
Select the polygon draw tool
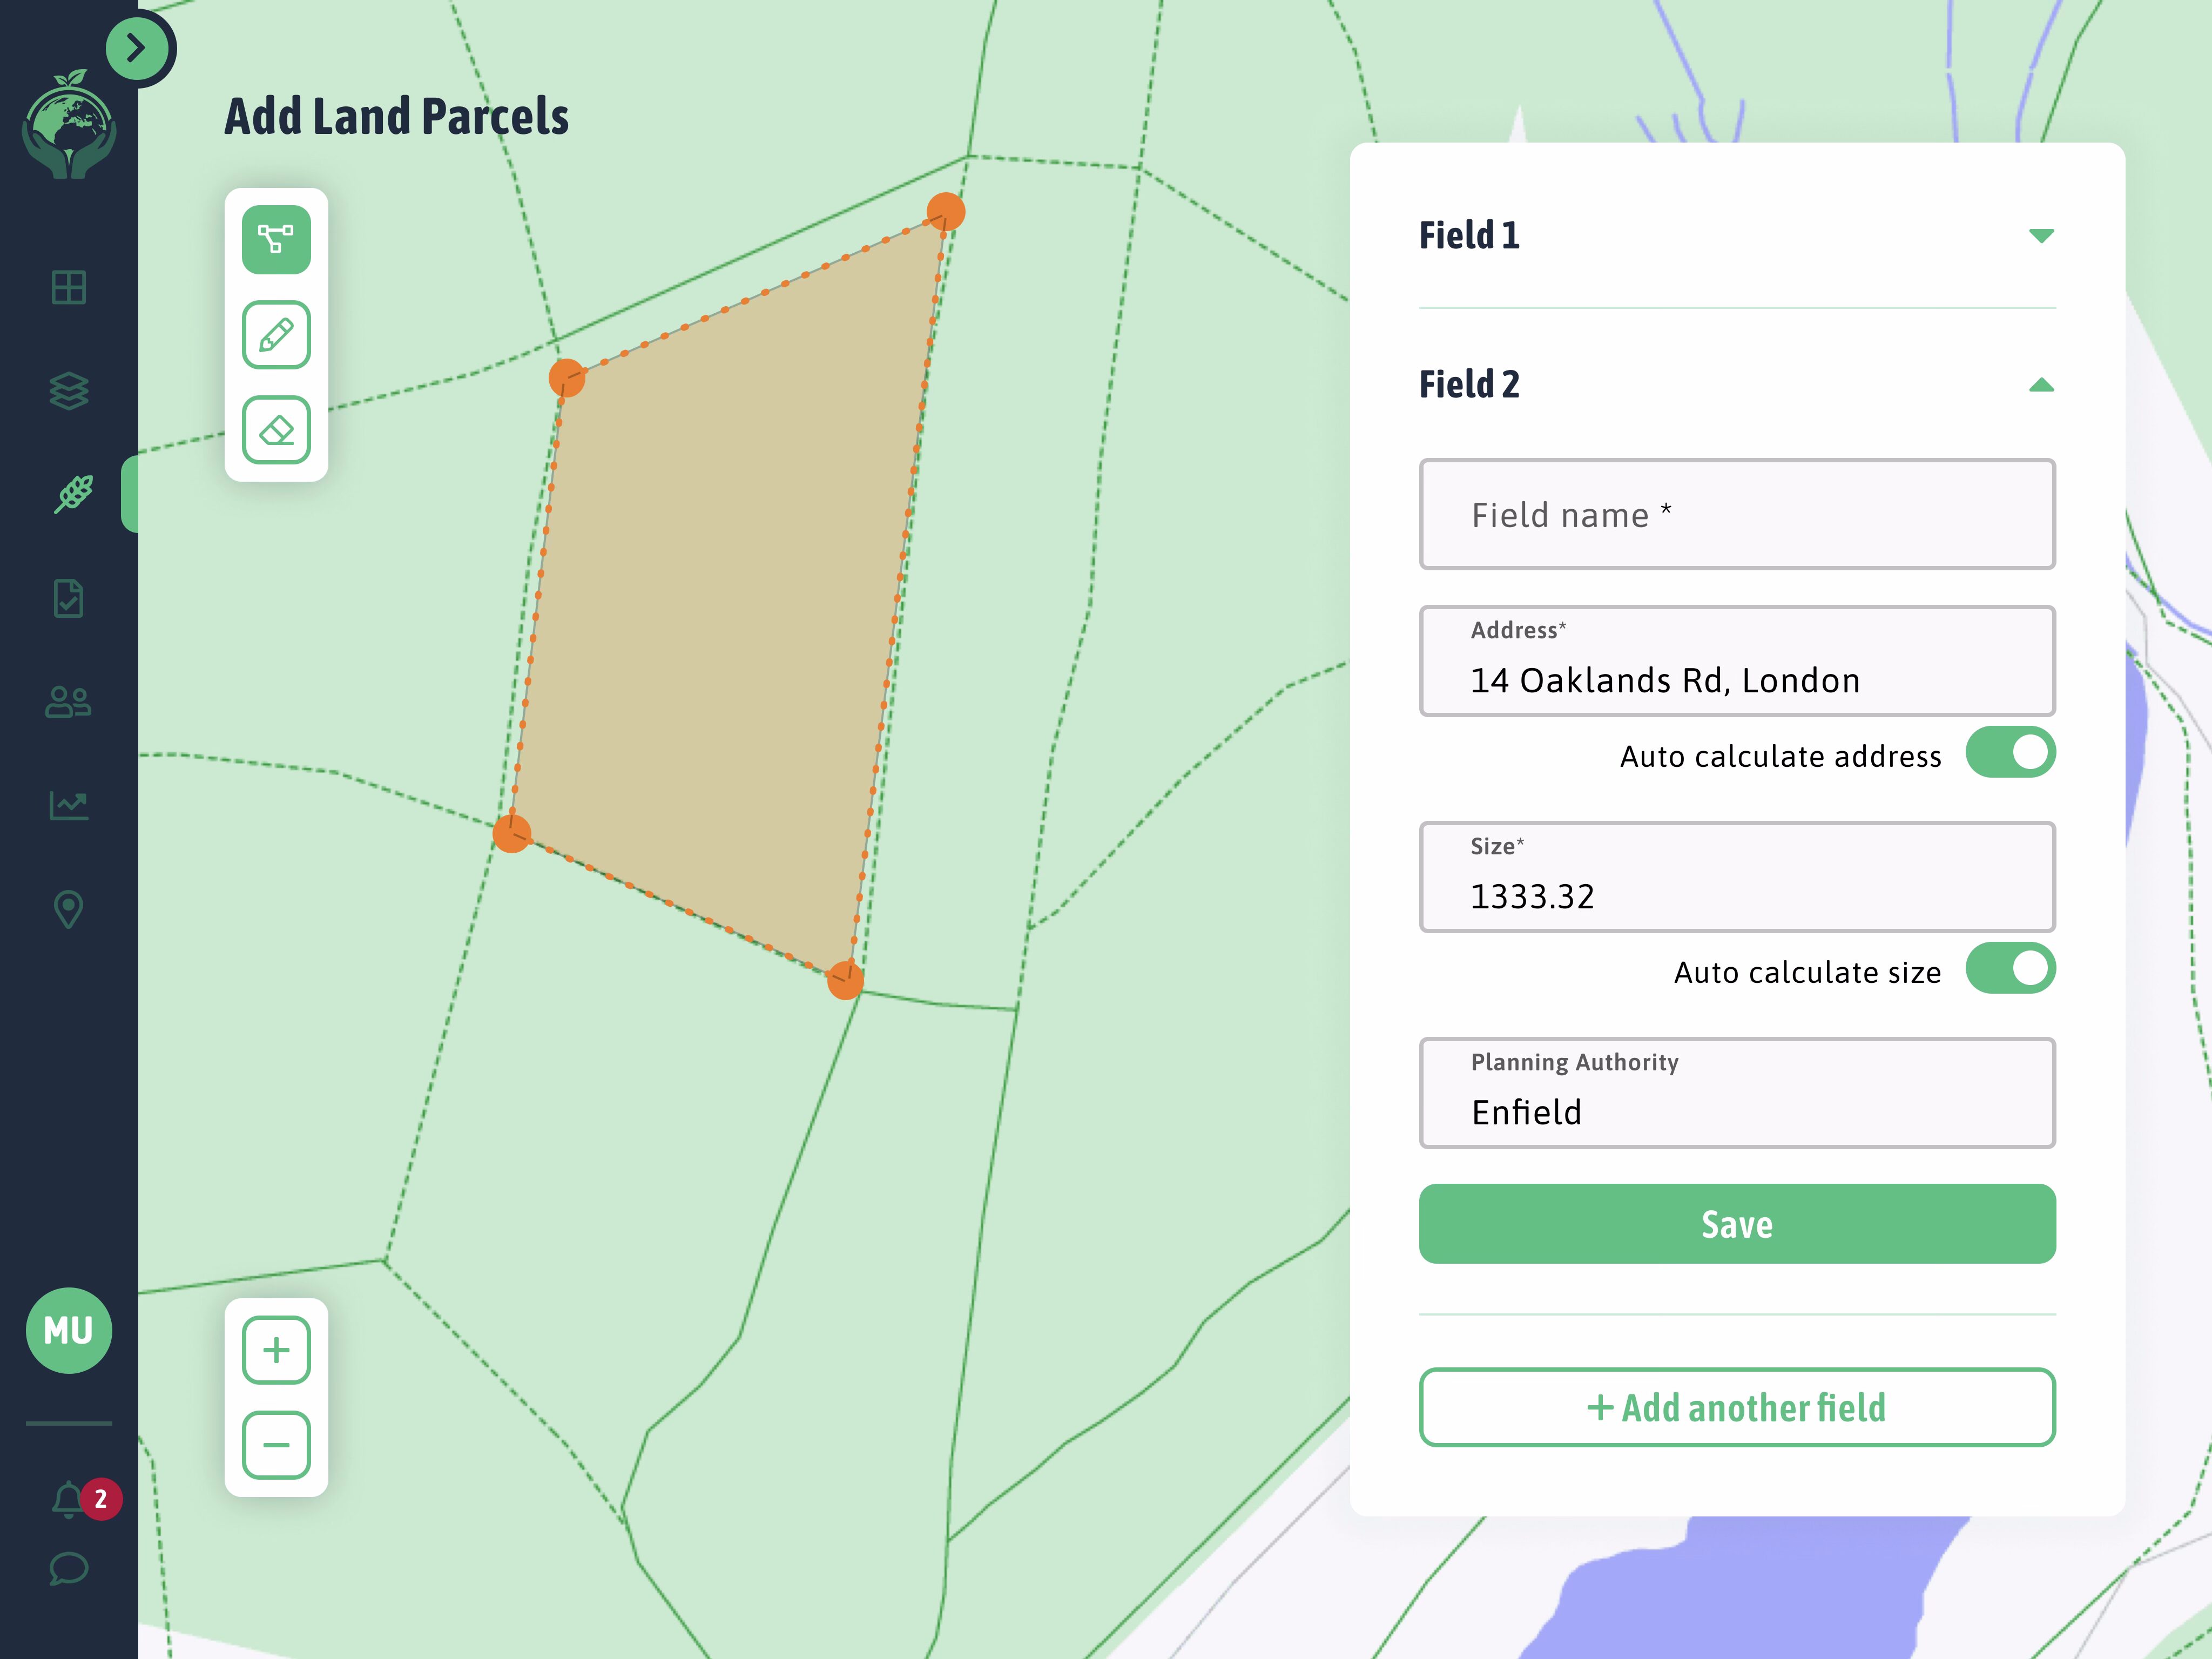(276, 240)
